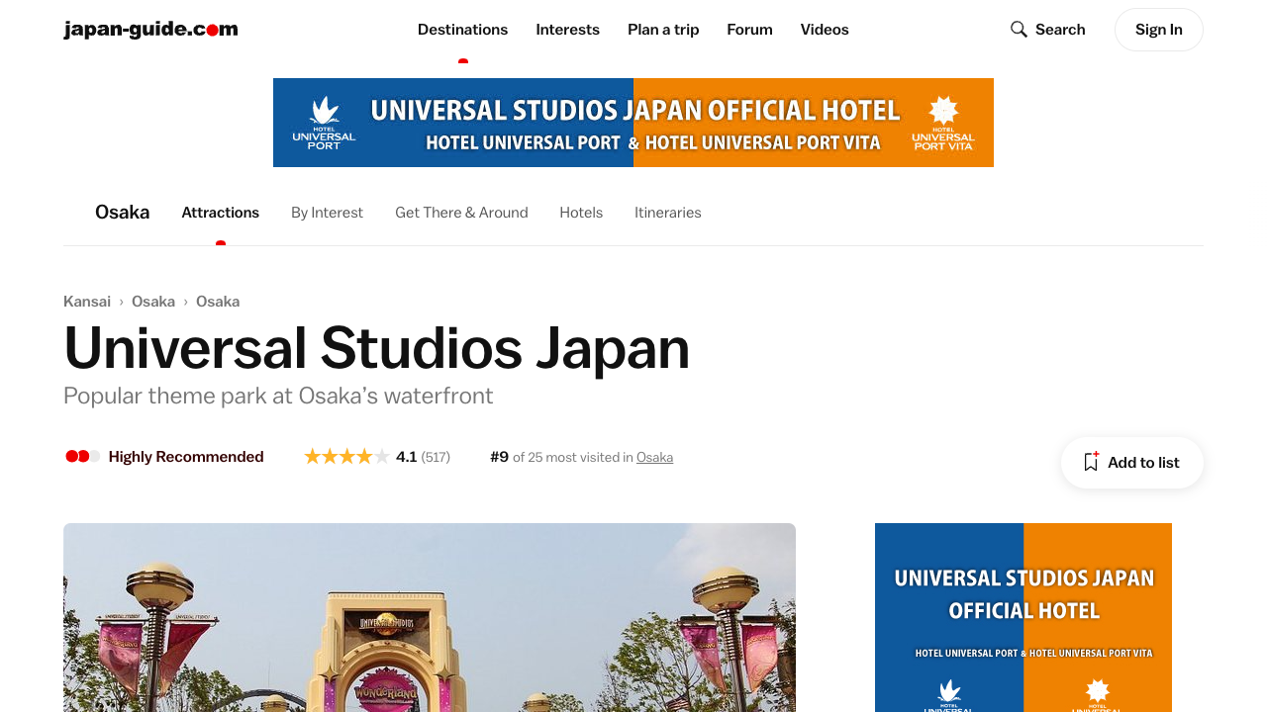Click the search magnifier icon
Screen dimensions: 1267x712
click(1019, 30)
